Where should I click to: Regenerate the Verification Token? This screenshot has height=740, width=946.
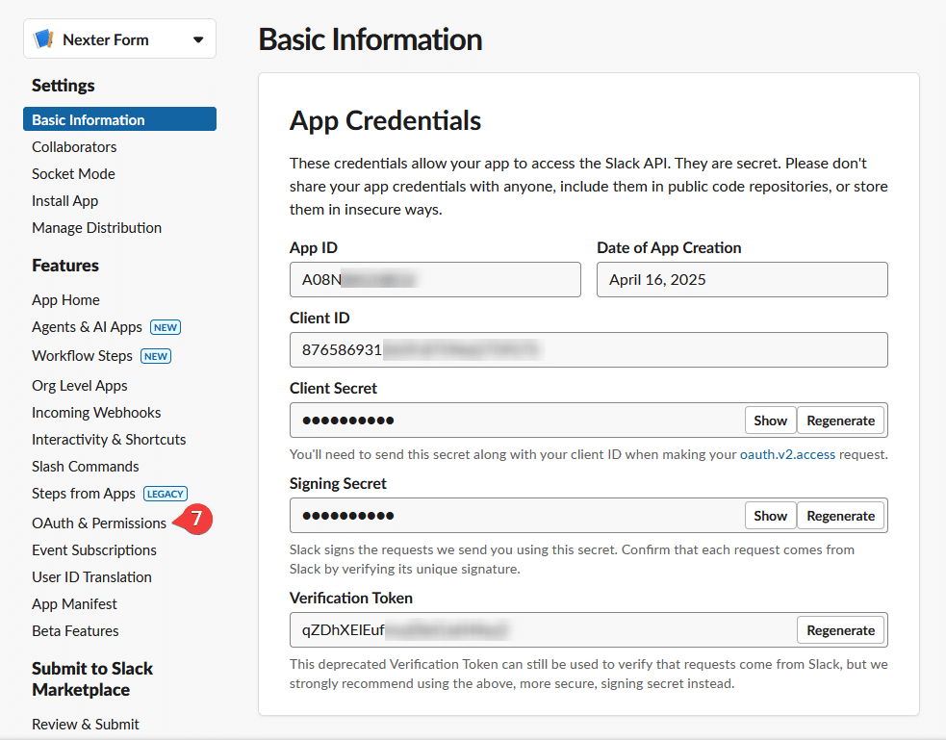(x=840, y=629)
